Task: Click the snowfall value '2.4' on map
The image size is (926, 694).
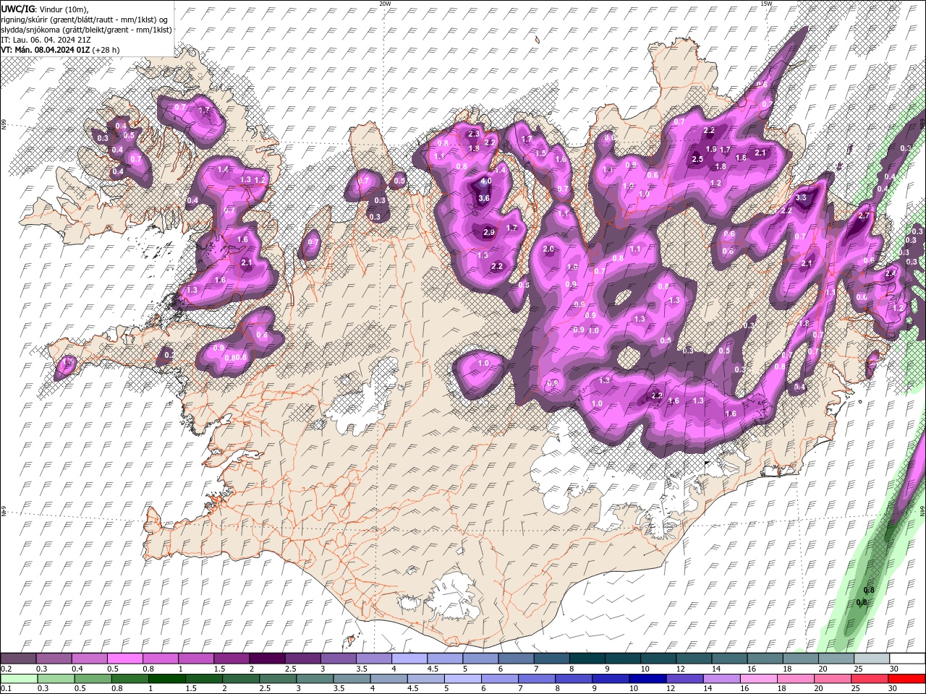Action: click(891, 273)
